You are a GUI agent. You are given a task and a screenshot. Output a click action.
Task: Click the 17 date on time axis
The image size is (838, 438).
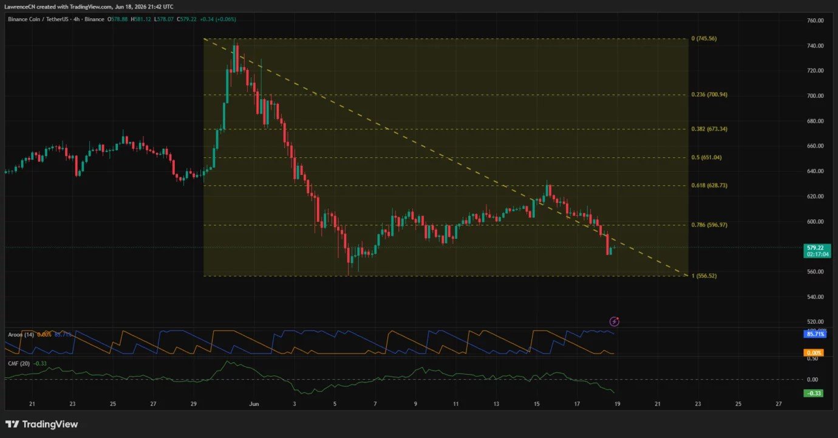pyautogui.click(x=577, y=404)
